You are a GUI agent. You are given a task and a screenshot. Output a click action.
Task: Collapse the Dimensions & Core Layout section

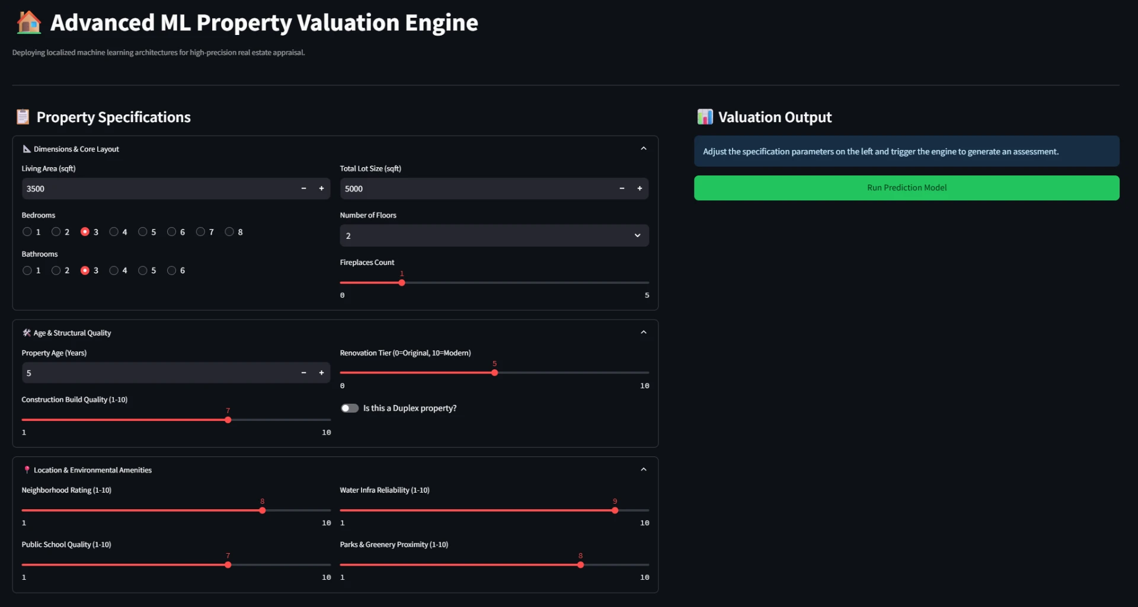tap(644, 149)
